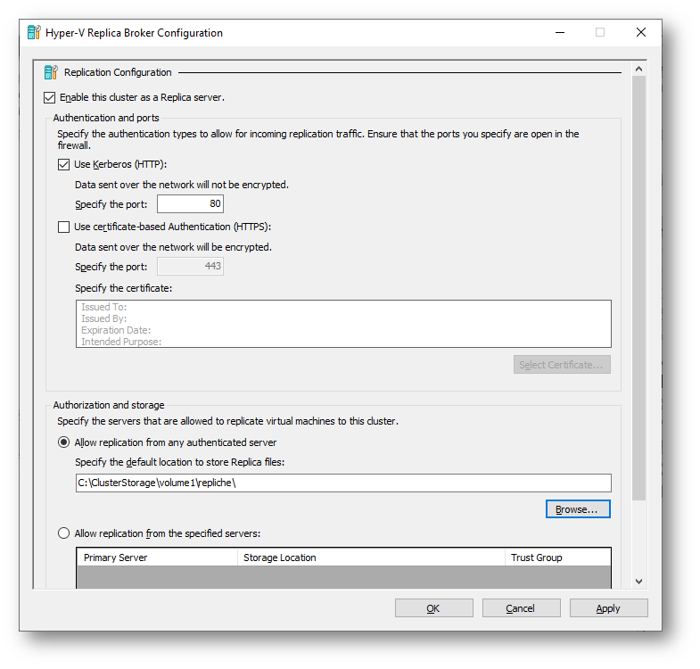This screenshot has height=669, width=700.
Task: Click the Replica files default location path field
Action: tap(343, 483)
